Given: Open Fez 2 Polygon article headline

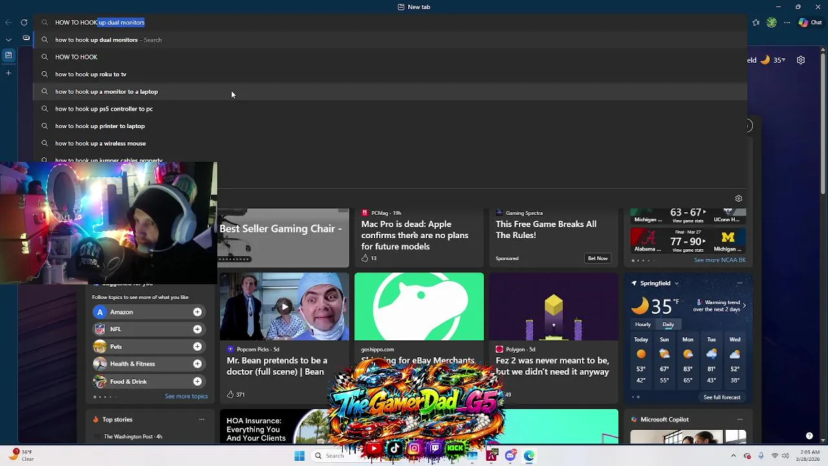Looking at the screenshot, I should (552, 366).
